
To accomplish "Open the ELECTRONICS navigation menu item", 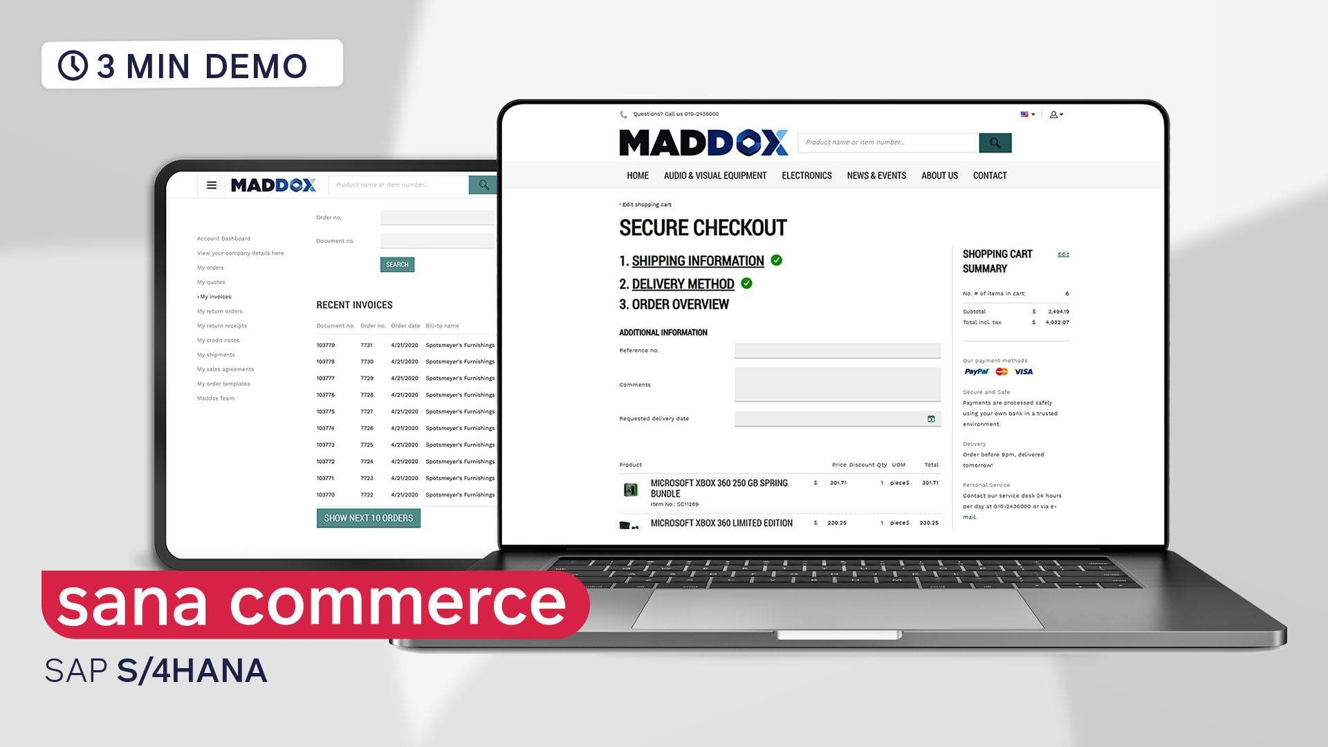I will (x=806, y=175).
